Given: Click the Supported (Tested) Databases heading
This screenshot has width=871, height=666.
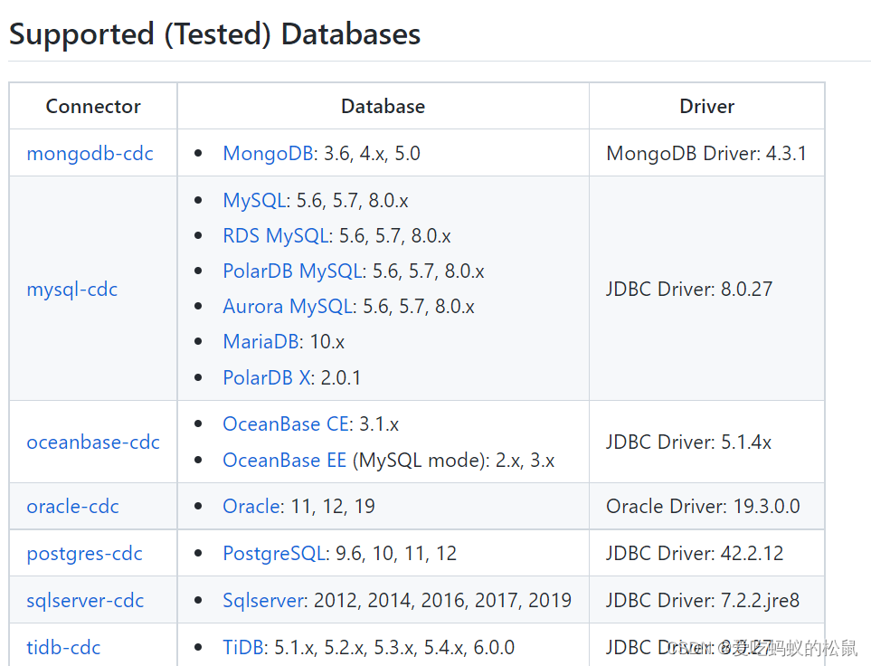Looking at the screenshot, I should click(214, 34).
